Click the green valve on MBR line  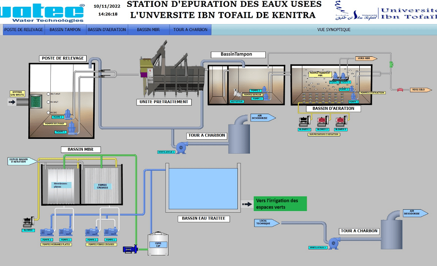pyautogui.click(x=391, y=64)
